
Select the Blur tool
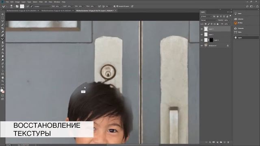pos(2,56)
